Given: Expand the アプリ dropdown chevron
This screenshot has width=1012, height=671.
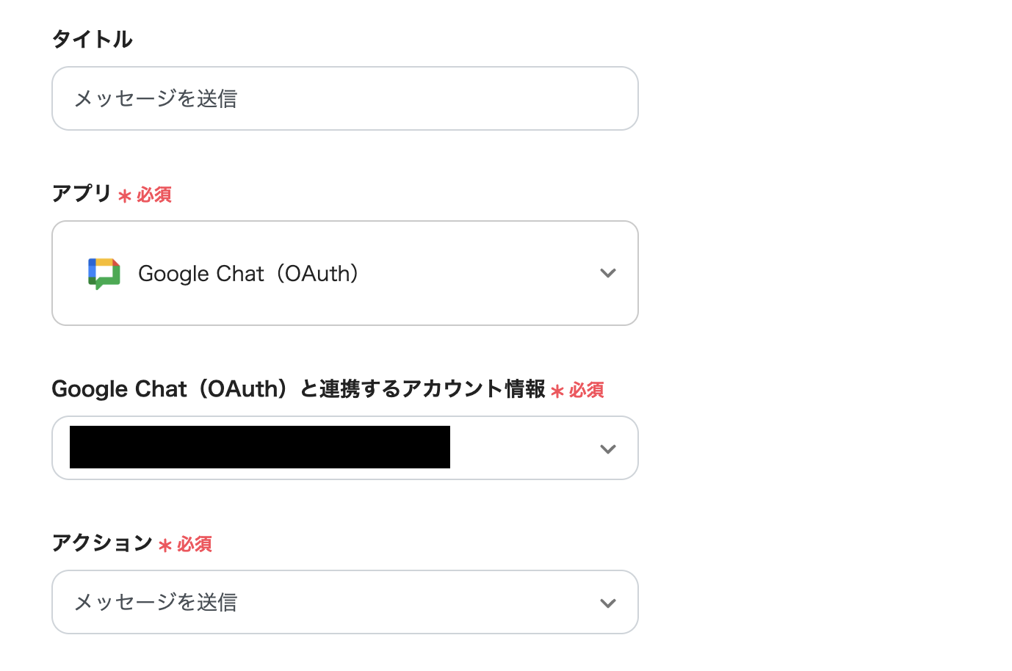Looking at the screenshot, I should point(607,273).
